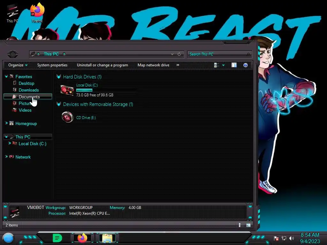327x245 pixels.
Task: Click File Explorer on the taskbar
Action: point(107,238)
